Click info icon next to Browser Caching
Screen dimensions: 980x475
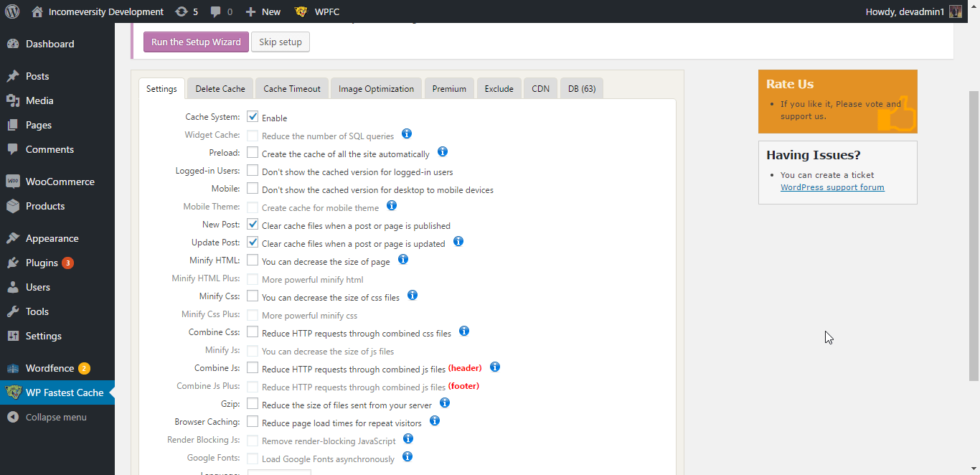(435, 421)
